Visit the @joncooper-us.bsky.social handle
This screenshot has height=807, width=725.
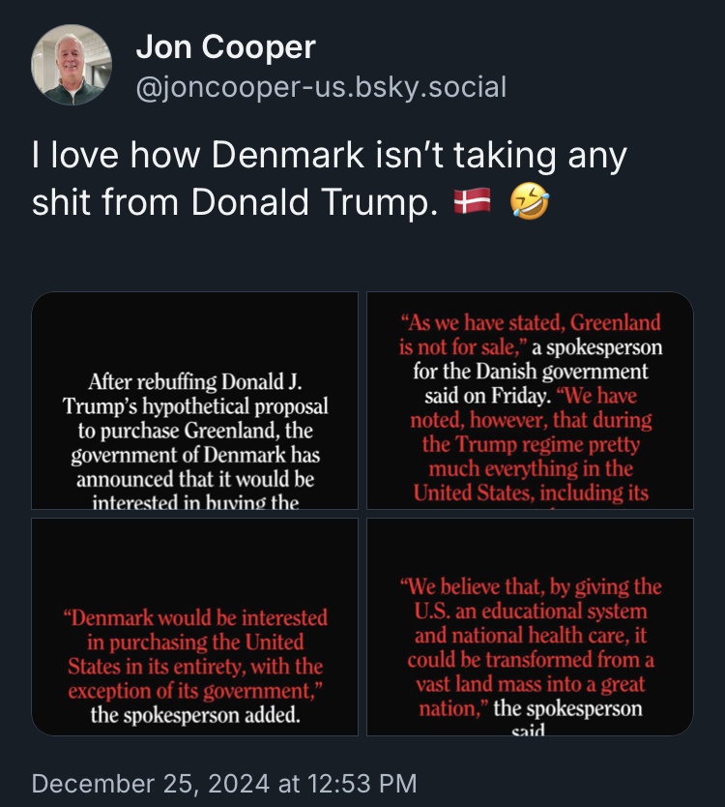[x=321, y=88]
